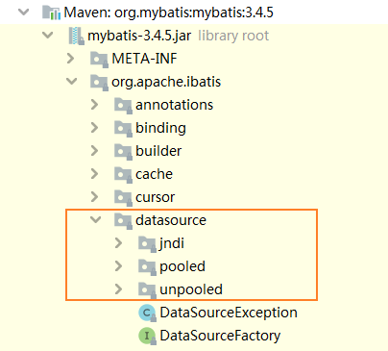
Task: Click the DataSourceException class icon
Action: coord(147,313)
